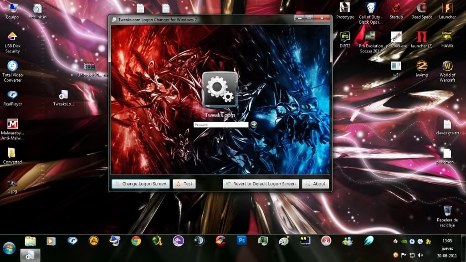Select the claves gta.txt file
The image size is (466, 262).
447,127
